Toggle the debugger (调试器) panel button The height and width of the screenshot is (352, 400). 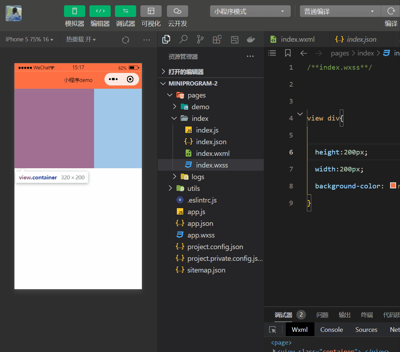(x=126, y=11)
